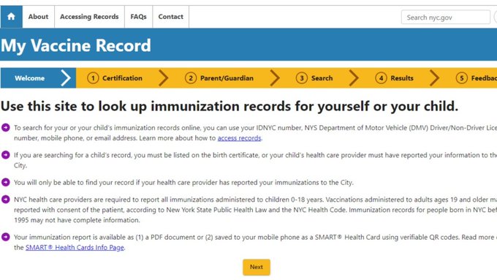
Task: Open the About menu item
Action: pyautogui.click(x=38, y=17)
